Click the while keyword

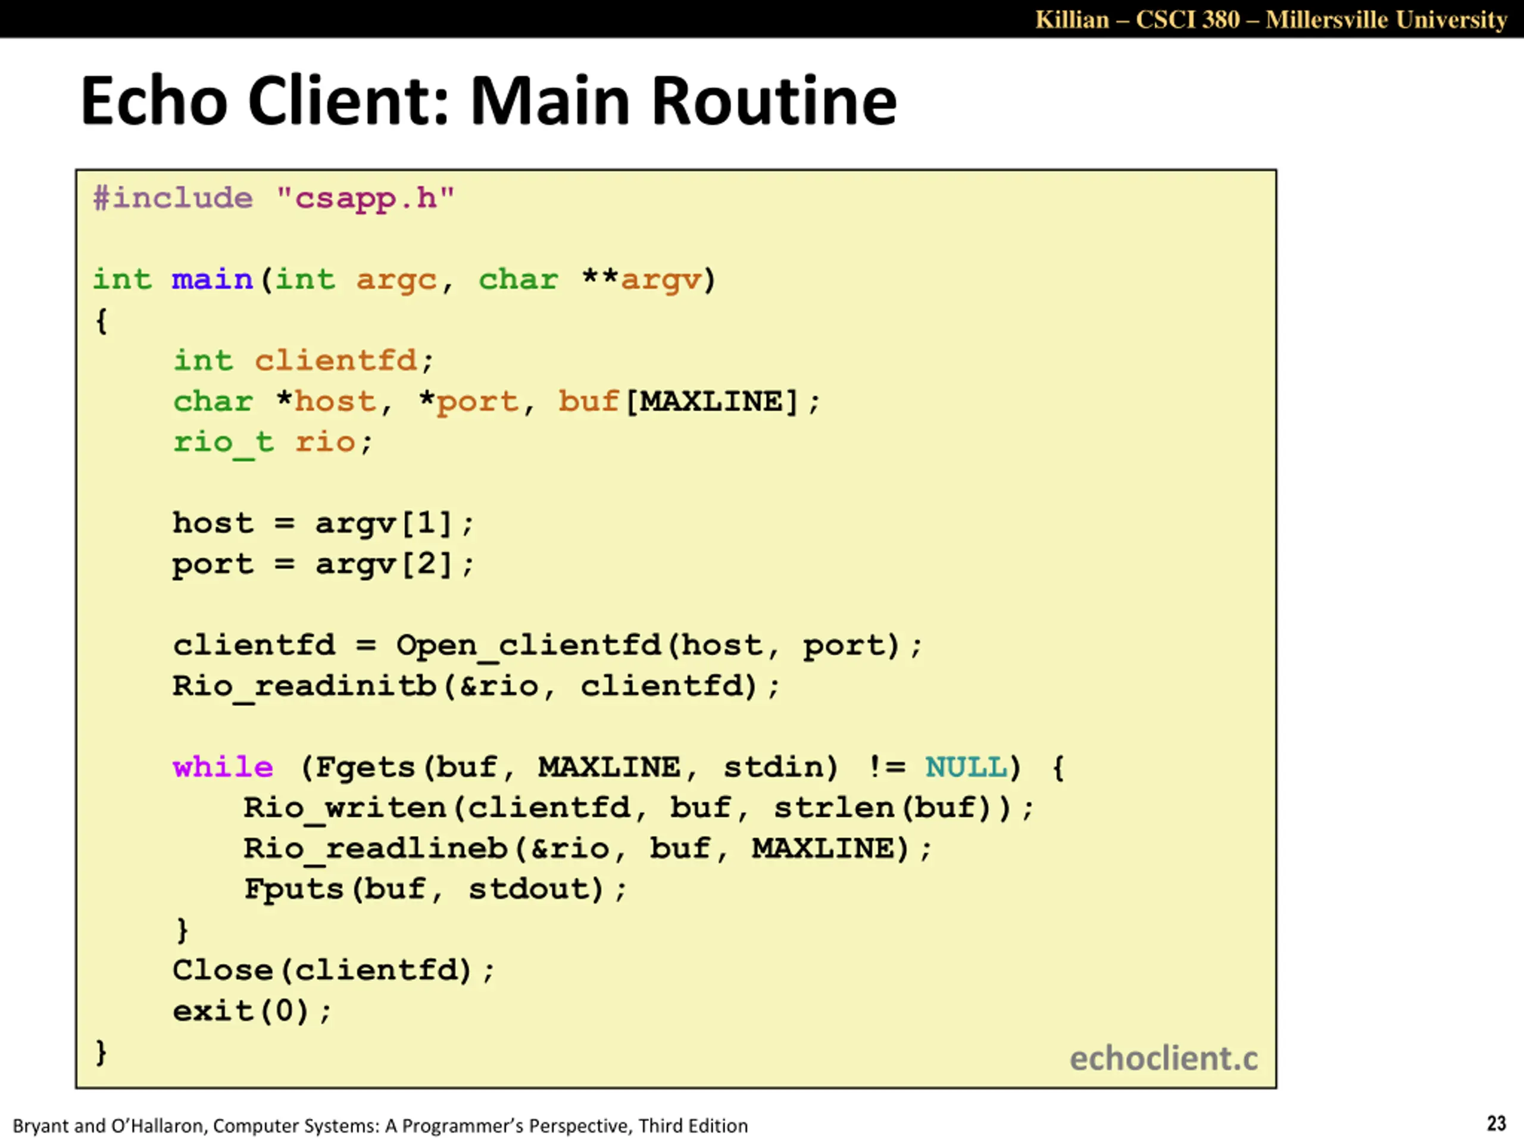(223, 767)
